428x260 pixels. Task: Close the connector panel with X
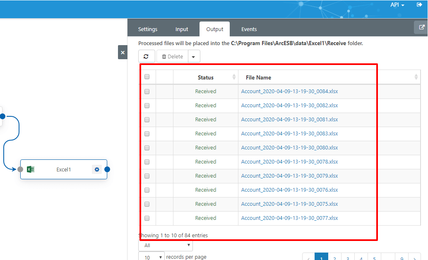[x=123, y=53]
